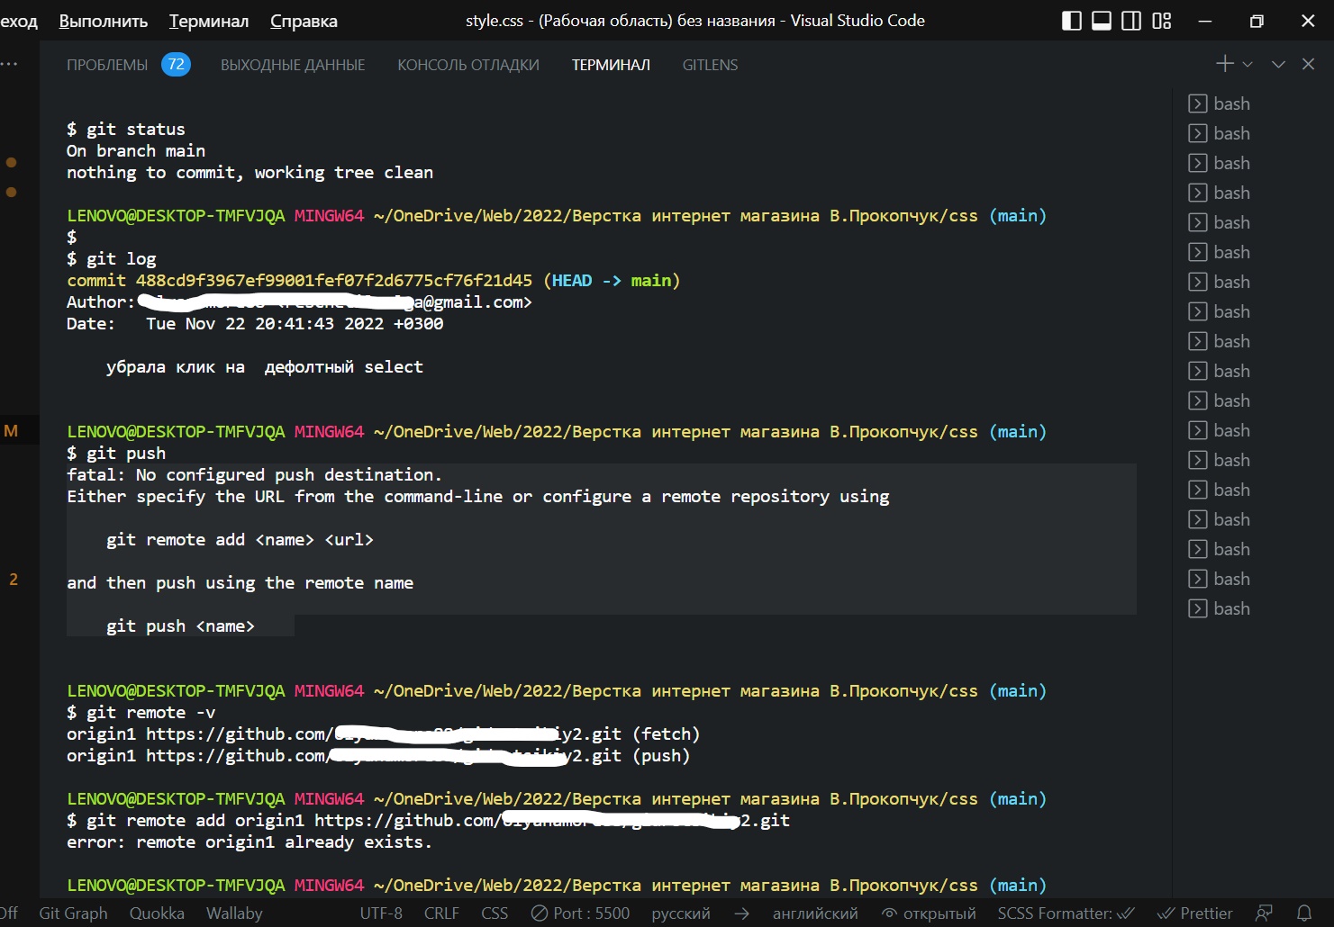Image resolution: width=1334 pixels, height=927 pixels.
Task: Change language mode CSS in status bar
Action: click(x=495, y=913)
